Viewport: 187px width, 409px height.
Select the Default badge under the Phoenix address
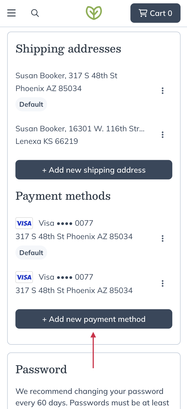point(31,104)
